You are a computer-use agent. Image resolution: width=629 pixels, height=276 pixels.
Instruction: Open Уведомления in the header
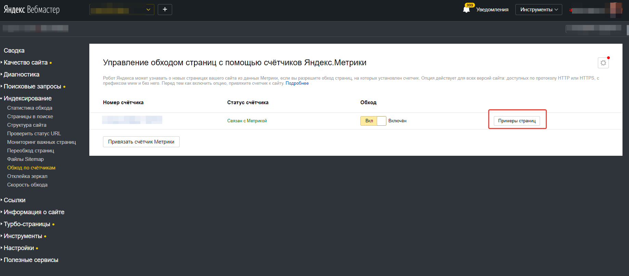pyautogui.click(x=492, y=10)
